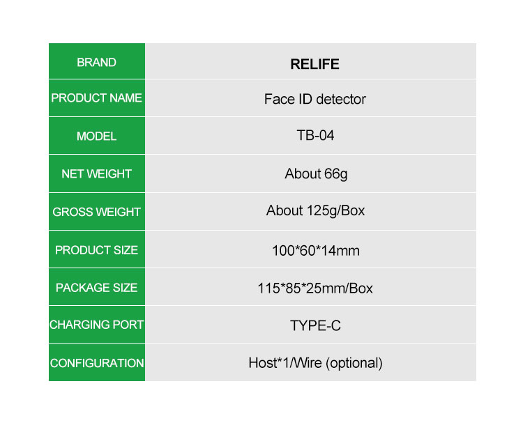Select the 100*60*14mm dimension text
Screen dimensions: 523x425
[315, 251]
